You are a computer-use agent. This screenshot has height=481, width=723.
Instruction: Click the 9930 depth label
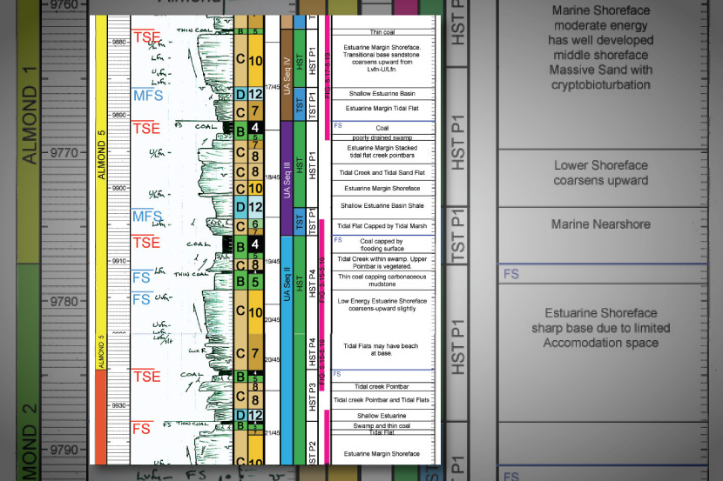[x=118, y=406]
